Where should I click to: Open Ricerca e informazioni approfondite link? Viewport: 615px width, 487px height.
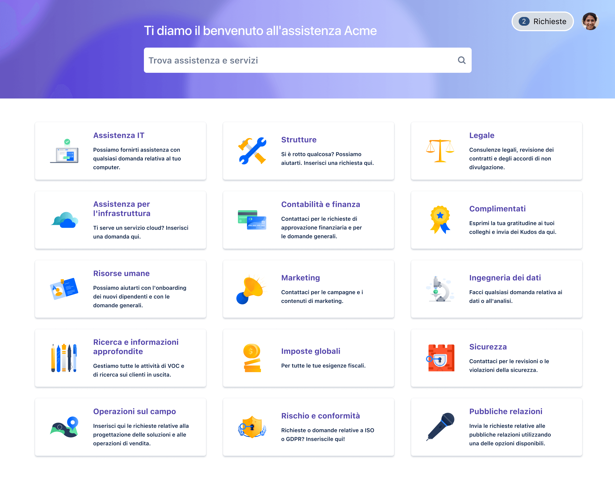point(136,346)
